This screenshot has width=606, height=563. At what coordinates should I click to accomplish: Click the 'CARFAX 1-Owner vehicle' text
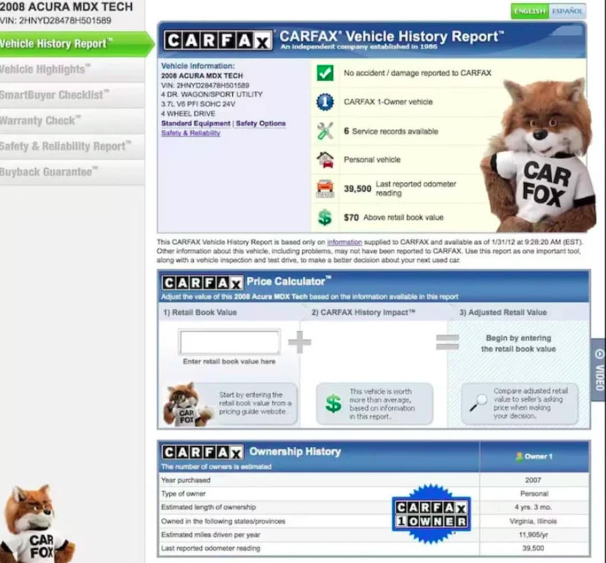click(388, 102)
